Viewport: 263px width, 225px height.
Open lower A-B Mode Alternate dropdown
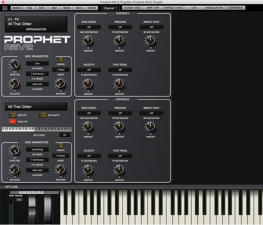point(37,170)
